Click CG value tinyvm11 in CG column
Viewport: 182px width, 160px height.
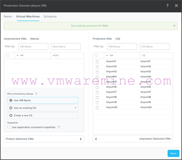tap(145, 61)
